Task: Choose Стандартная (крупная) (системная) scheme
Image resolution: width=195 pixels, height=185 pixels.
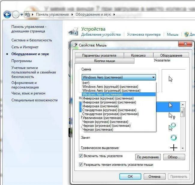Action: [x=119, y=110]
